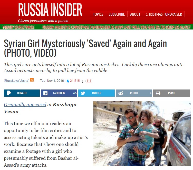The width and height of the screenshot is (193, 170).
Task: Open the 111 comments link
Action: click(x=89, y=81)
